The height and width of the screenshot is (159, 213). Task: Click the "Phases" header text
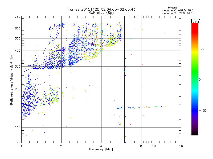coord(172,8)
